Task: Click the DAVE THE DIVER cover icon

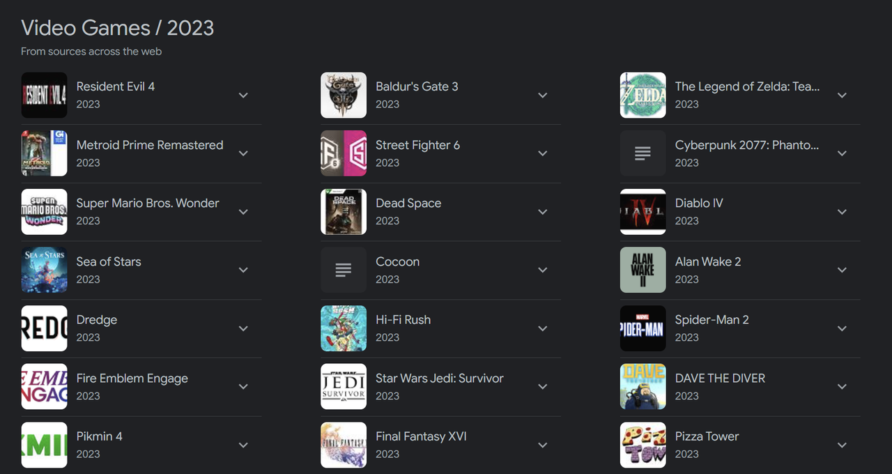Action: (x=643, y=386)
